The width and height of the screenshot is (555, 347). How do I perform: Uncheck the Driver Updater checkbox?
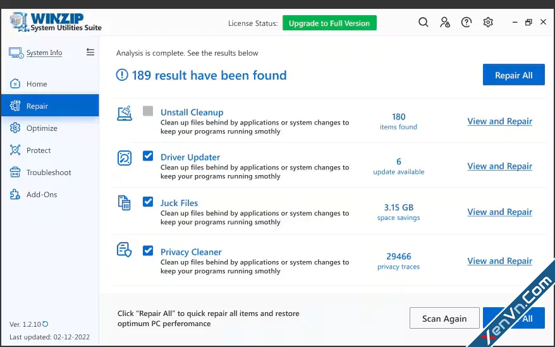tap(148, 155)
